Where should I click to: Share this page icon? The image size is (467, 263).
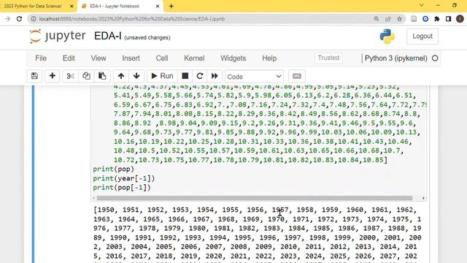(387, 19)
